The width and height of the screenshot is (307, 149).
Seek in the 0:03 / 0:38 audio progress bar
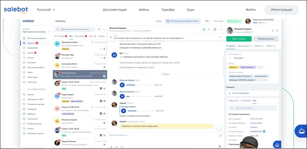click(140, 96)
